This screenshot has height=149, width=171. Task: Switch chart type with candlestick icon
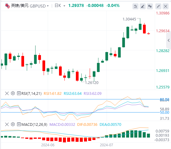tap(150, 6)
